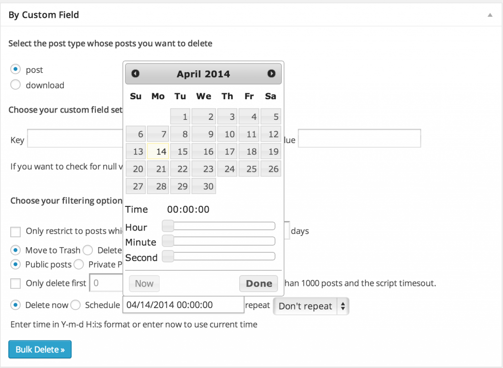Image resolution: width=503 pixels, height=368 pixels.
Task: Confirm the datepicker with Done
Action: tap(258, 283)
